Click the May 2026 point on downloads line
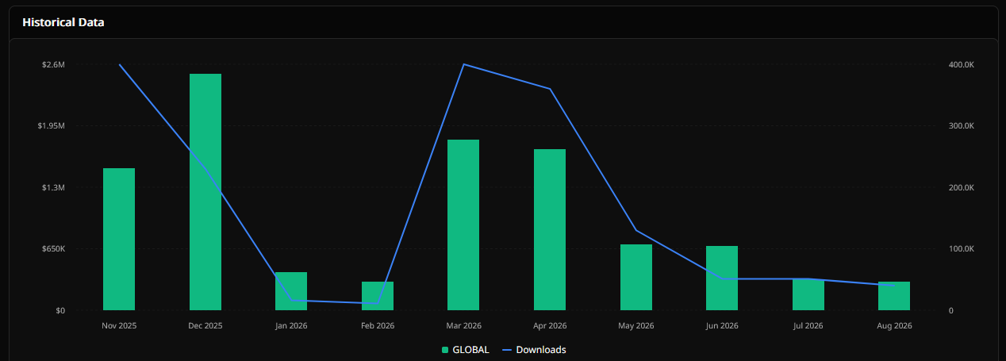This screenshot has width=1006, height=361. 636,230
